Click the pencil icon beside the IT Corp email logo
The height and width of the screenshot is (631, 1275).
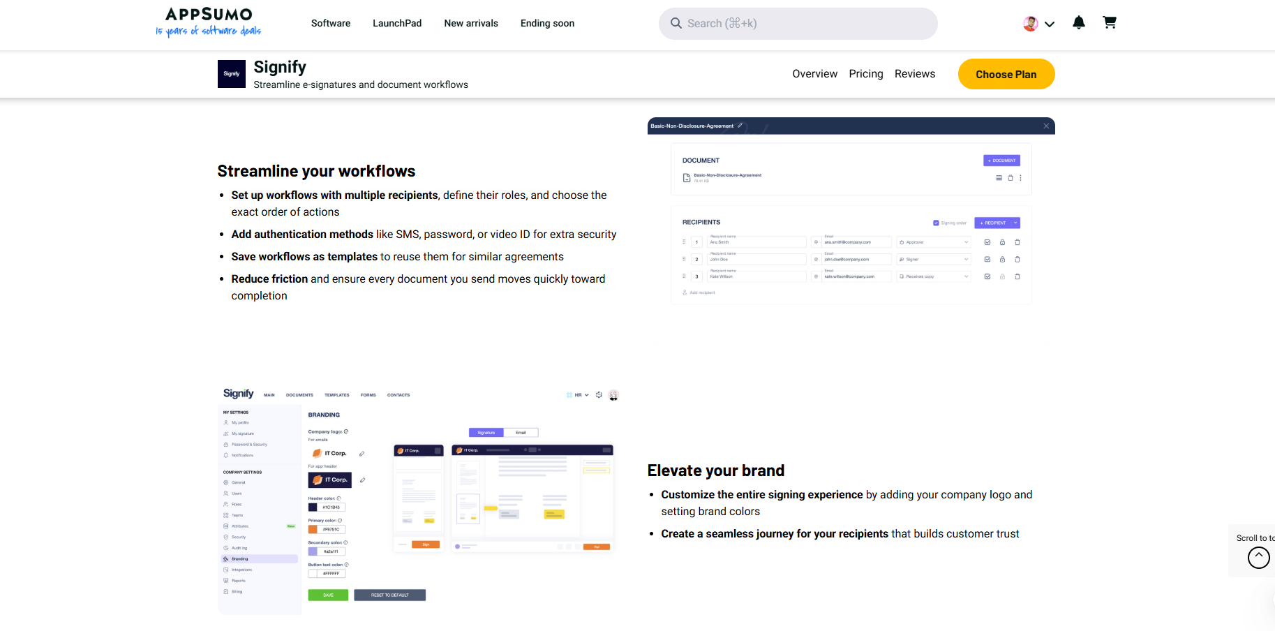pos(361,453)
